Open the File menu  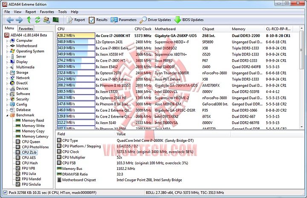pos(7,12)
